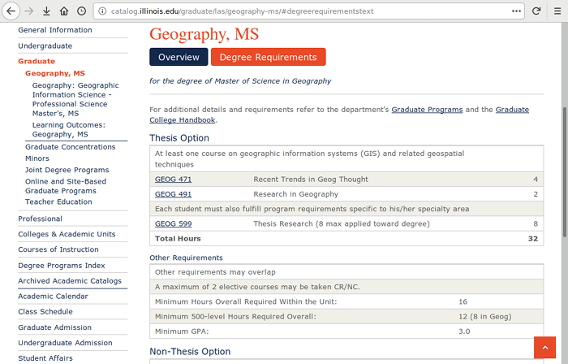Image resolution: width=568 pixels, height=364 pixels.
Task: Click the browser forward arrow
Action: point(29,11)
